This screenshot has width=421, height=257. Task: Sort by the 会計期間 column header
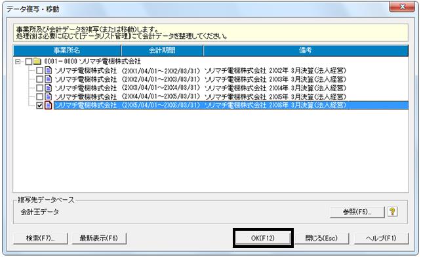coord(162,50)
